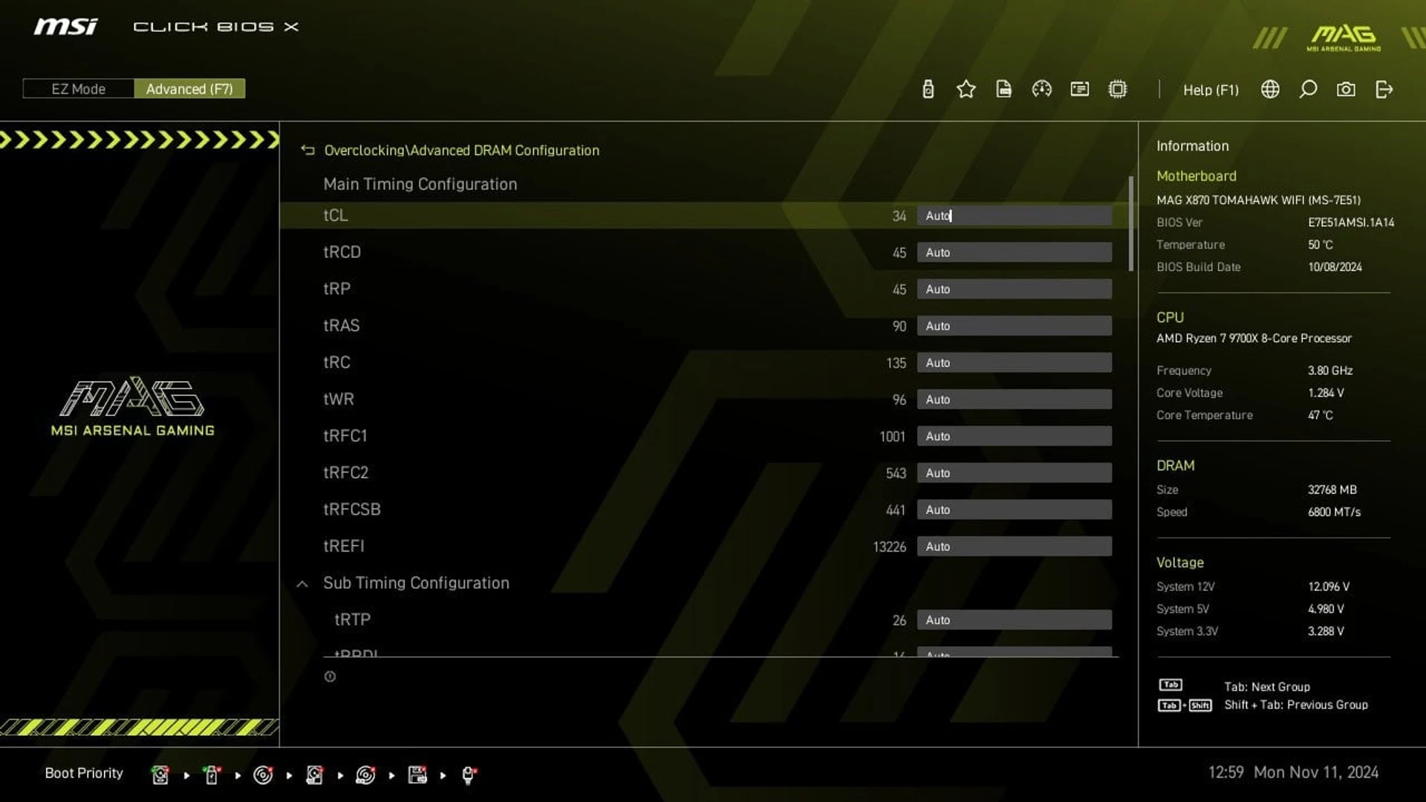Screen dimensions: 1426x802
Task: Focus the tRTP Auto input field
Action: click(x=1014, y=620)
